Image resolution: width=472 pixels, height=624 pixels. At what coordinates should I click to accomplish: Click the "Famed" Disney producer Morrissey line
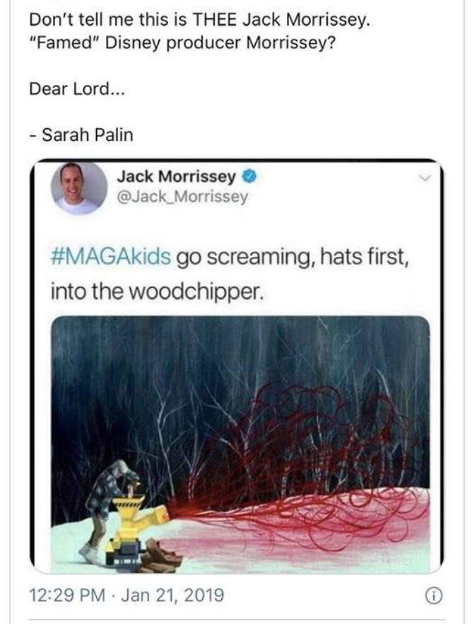[x=182, y=42]
